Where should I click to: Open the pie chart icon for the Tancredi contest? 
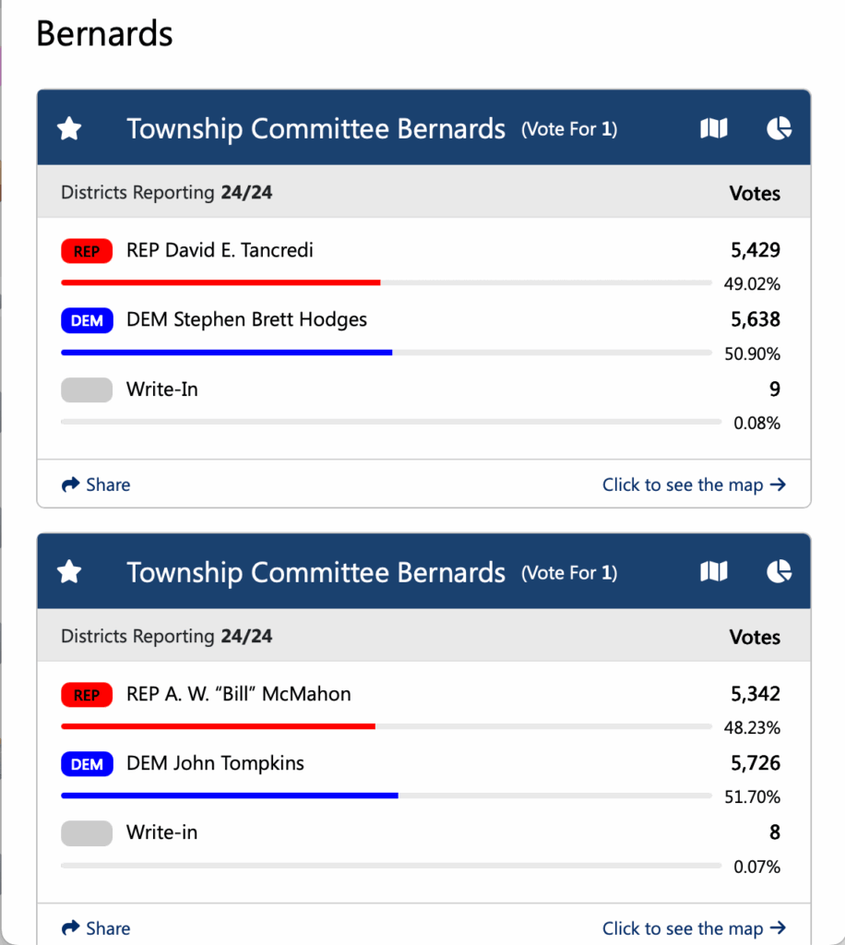click(779, 129)
